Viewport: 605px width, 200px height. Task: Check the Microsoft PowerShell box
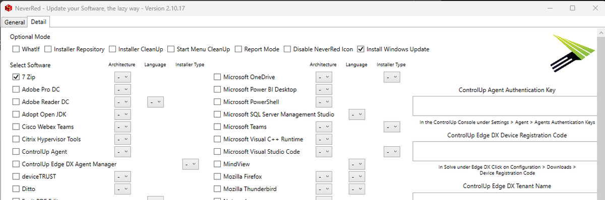pyautogui.click(x=217, y=102)
